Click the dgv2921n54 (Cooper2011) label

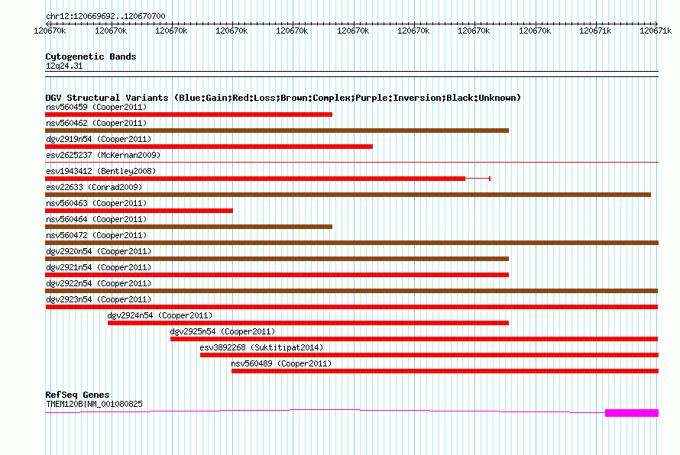click(99, 267)
